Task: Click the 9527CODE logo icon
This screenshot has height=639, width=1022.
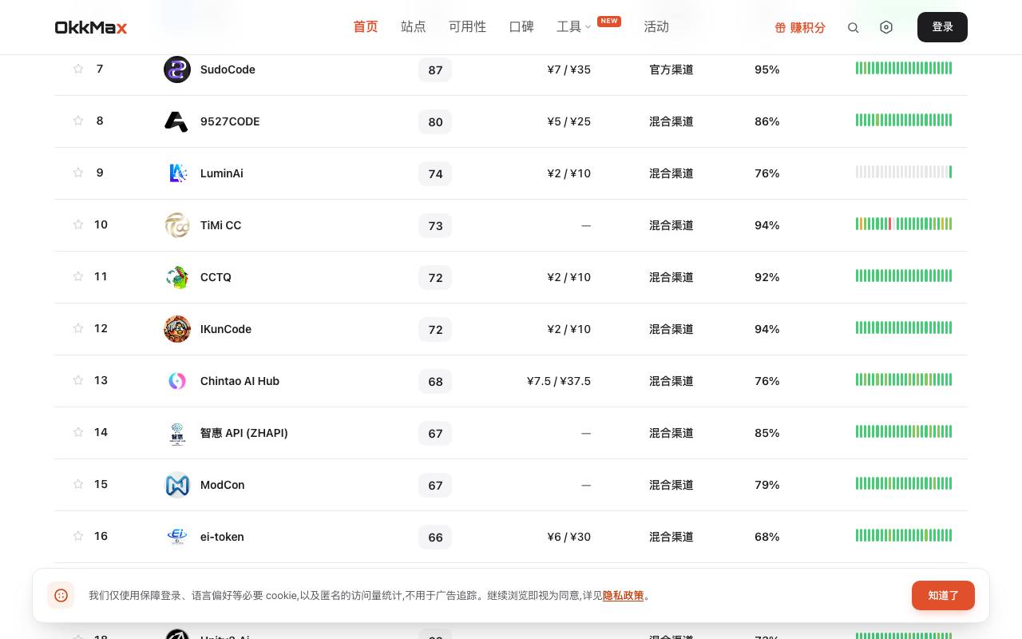Action: (177, 121)
